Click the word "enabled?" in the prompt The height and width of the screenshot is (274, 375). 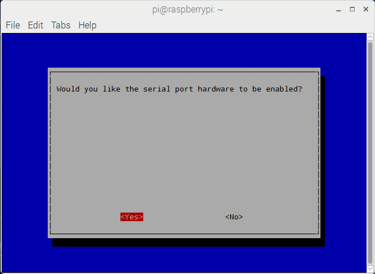pyautogui.click(x=284, y=89)
